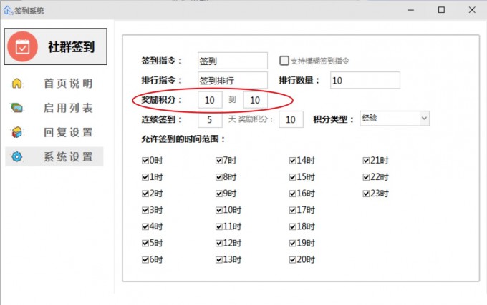
Task: Uncheck the 4时 checkbox
Action: pyautogui.click(x=145, y=226)
